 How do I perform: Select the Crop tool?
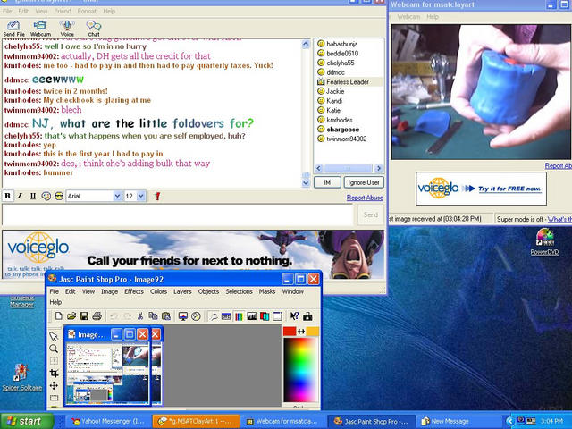tap(54, 373)
